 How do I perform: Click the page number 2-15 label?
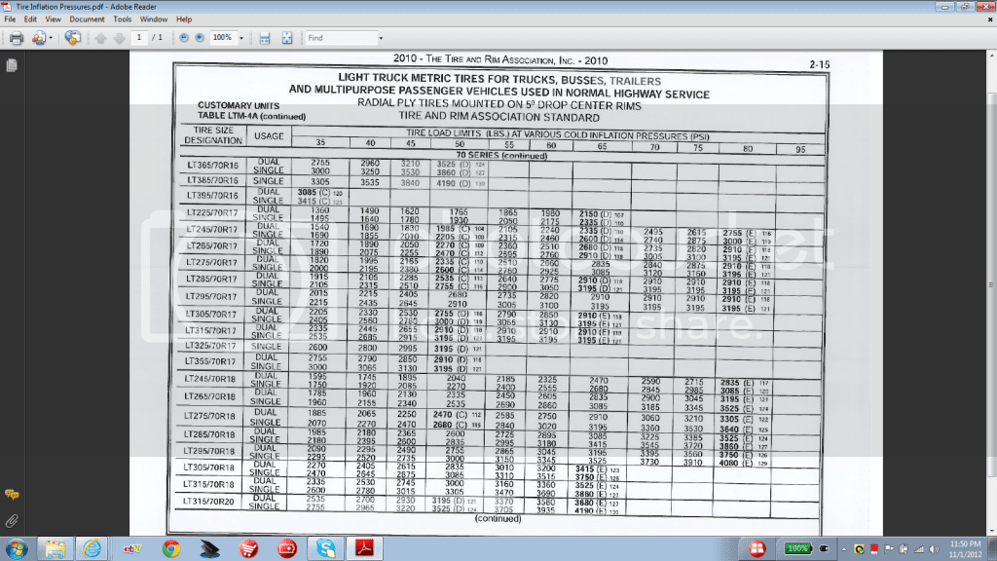point(820,65)
